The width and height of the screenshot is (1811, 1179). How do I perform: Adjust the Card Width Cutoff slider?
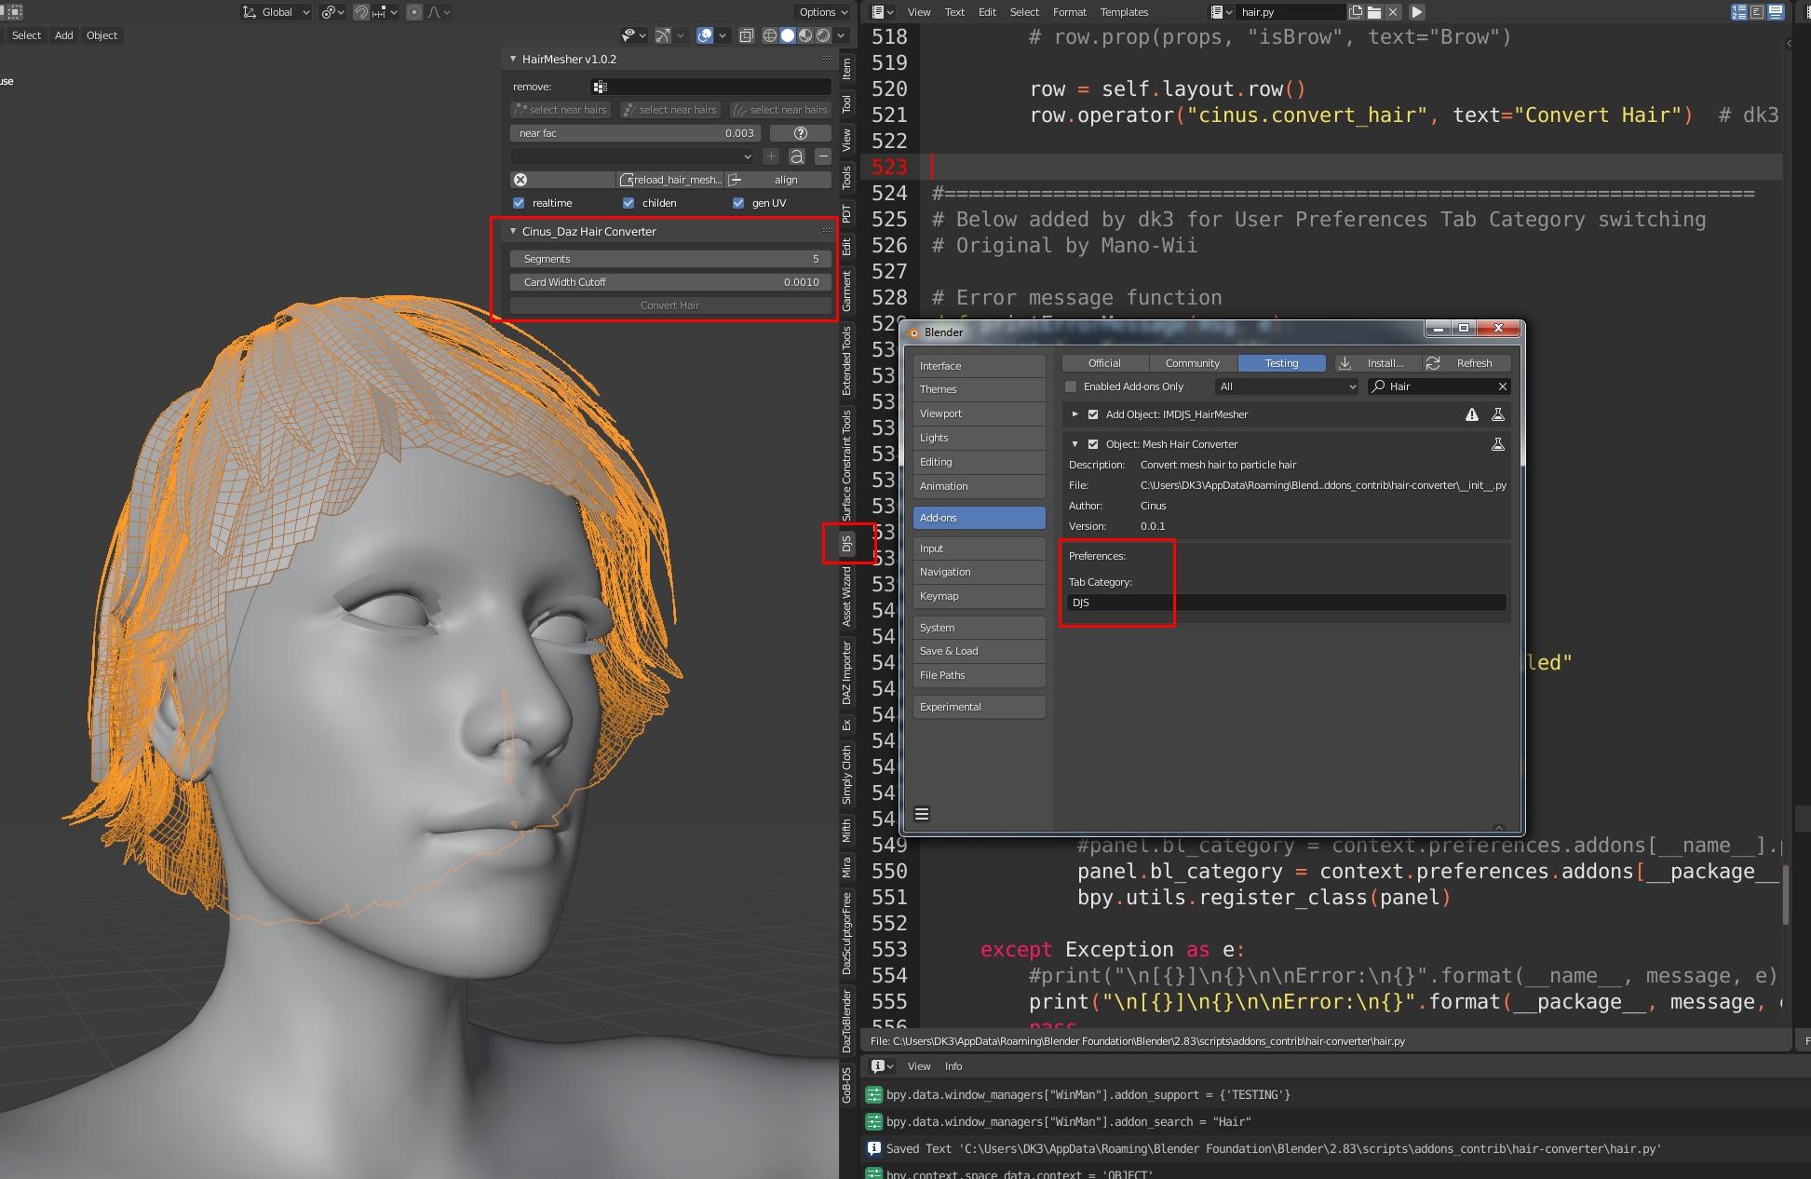670,282
